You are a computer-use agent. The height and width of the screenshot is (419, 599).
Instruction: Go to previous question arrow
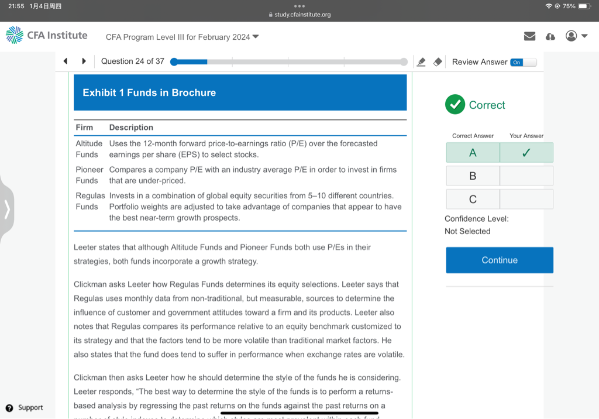[x=66, y=61]
